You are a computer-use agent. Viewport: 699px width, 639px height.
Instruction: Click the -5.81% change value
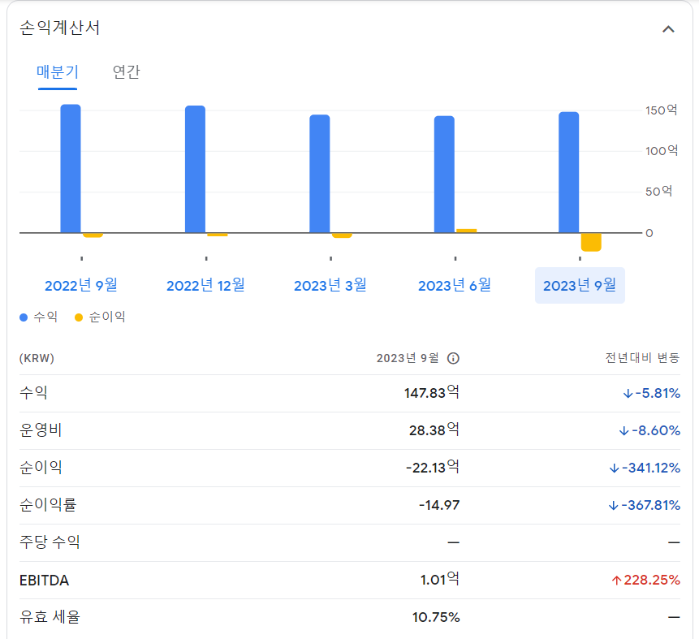click(651, 393)
